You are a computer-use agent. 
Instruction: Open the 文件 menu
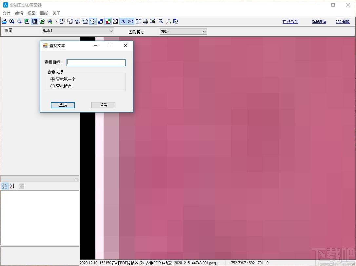click(x=7, y=13)
